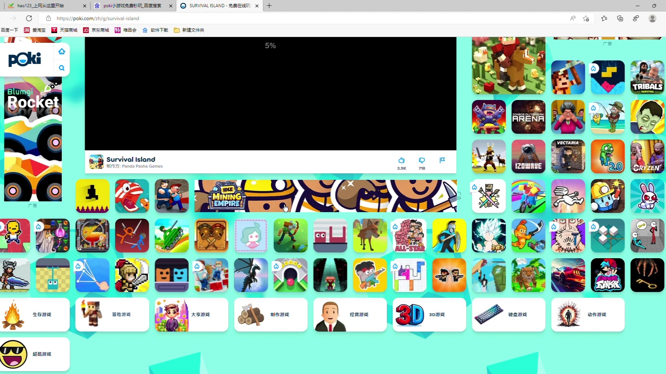Dislike Survival Island with thumbs down

[x=422, y=160]
